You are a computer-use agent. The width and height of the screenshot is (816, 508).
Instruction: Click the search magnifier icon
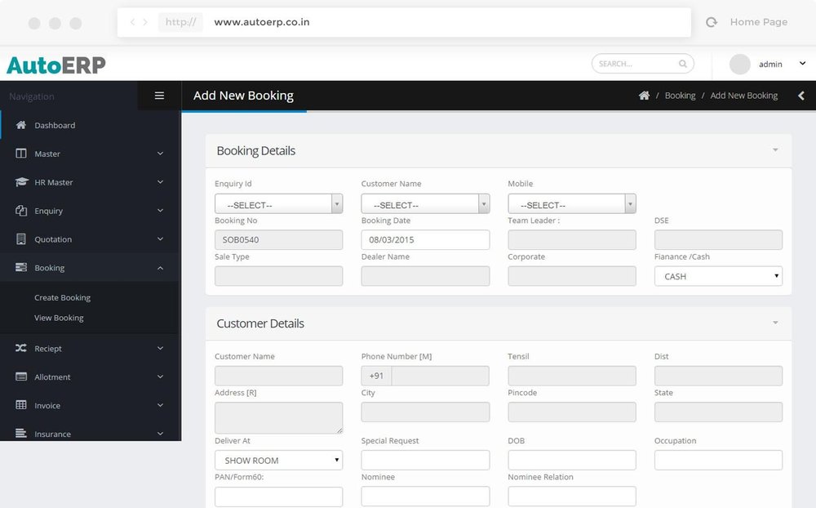click(683, 64)
